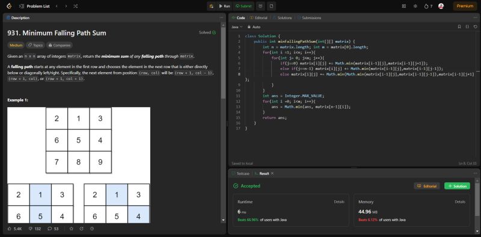
Task: Go to the previous problem arrow
Action: (x=57, y=6)
